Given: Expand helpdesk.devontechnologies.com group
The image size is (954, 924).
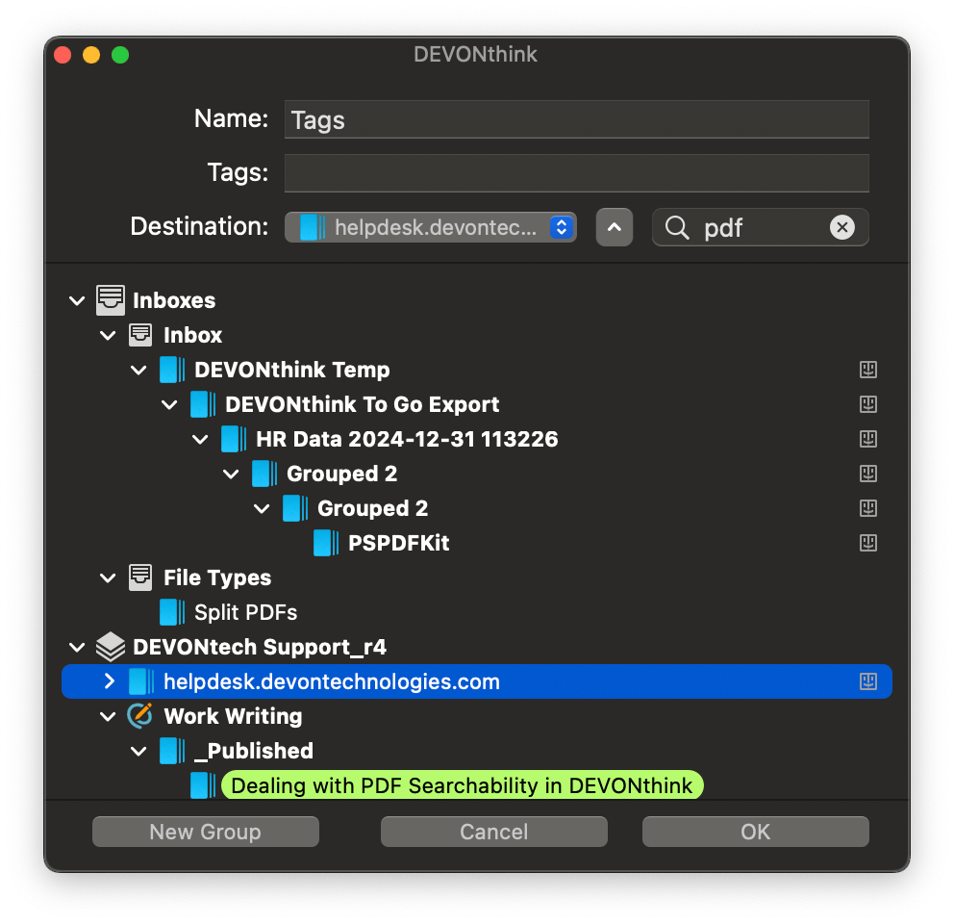Looking at the screenshot, I should point(109,681).
